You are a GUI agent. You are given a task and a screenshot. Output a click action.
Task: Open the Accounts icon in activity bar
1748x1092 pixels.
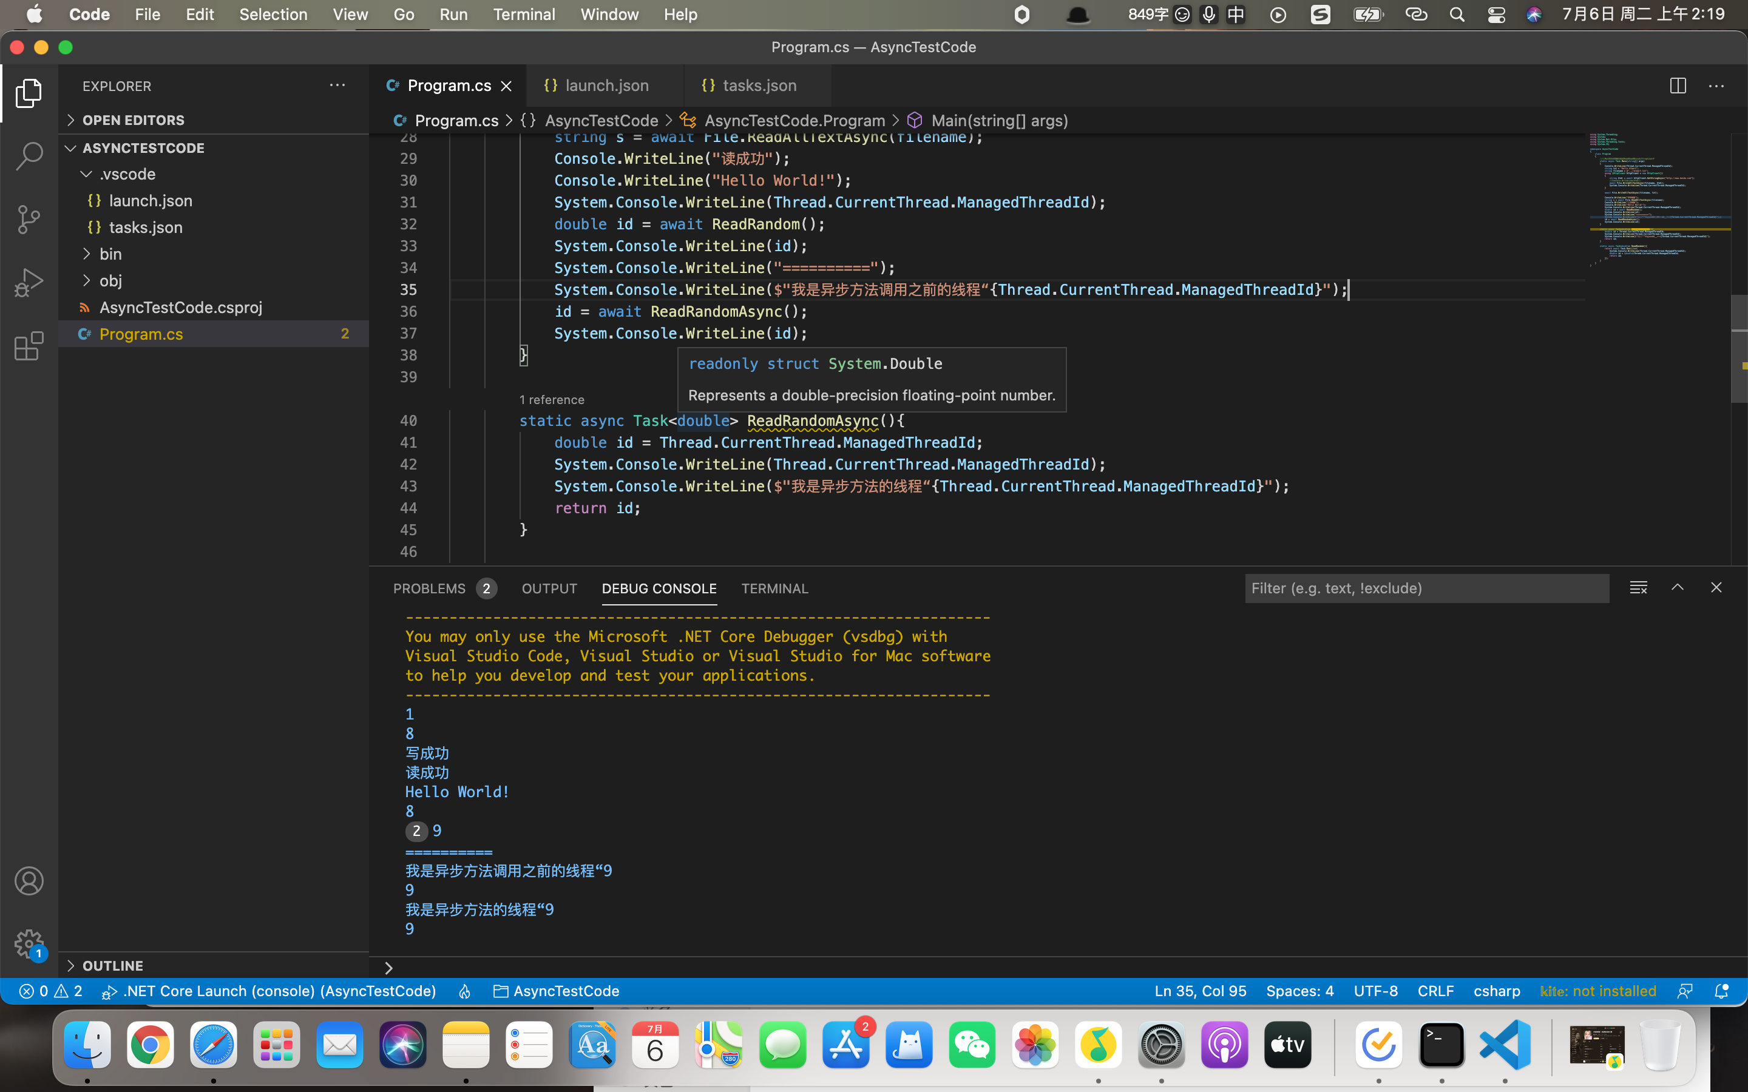(29, 881)
